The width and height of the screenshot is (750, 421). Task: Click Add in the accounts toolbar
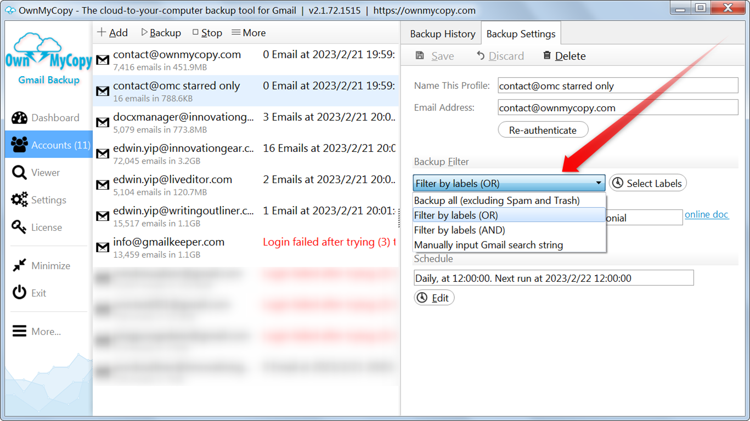[x=112, y=33]
